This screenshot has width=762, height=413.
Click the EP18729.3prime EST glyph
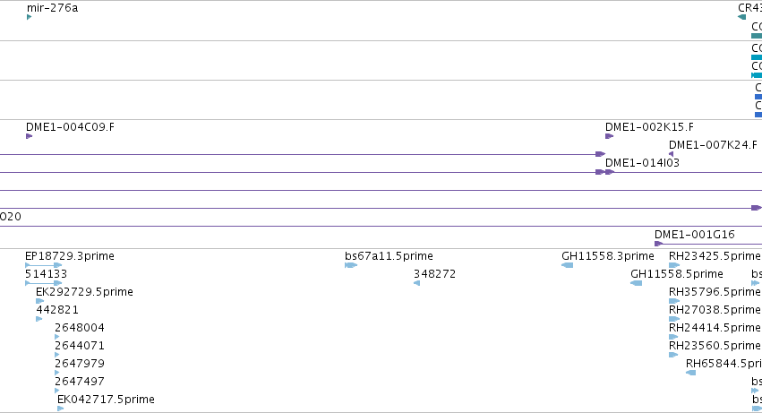point(44,265)
